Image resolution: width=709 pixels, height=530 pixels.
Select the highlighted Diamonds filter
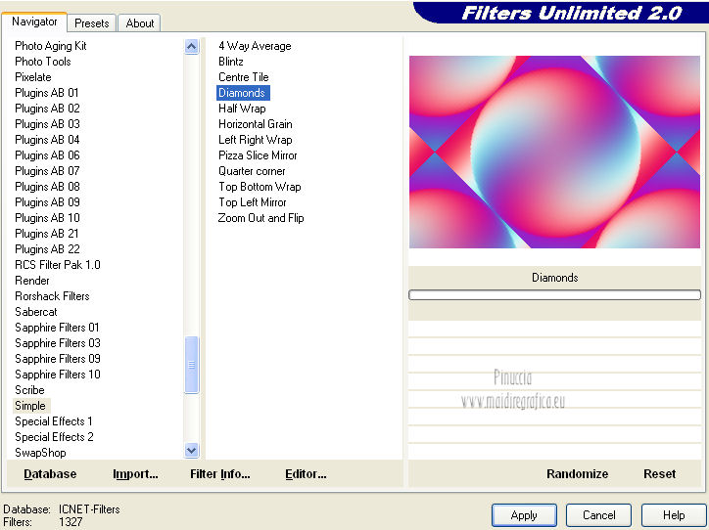click(x=243, y=93)
